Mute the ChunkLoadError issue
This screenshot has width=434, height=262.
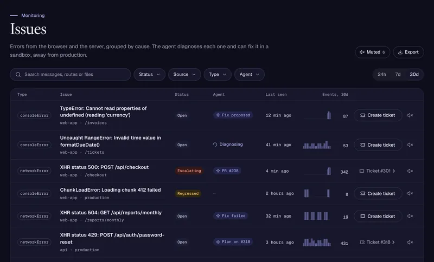410,193
